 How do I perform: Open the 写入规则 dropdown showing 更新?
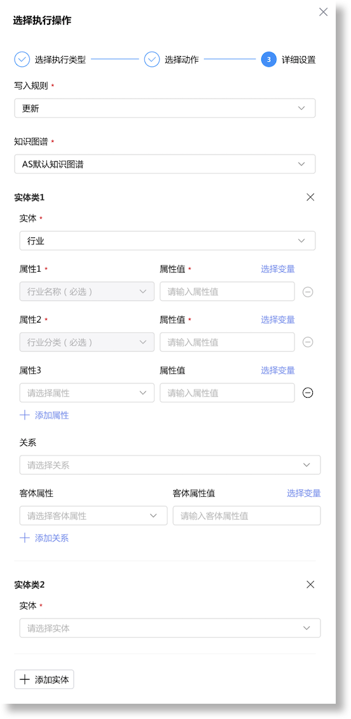point(165,108)
